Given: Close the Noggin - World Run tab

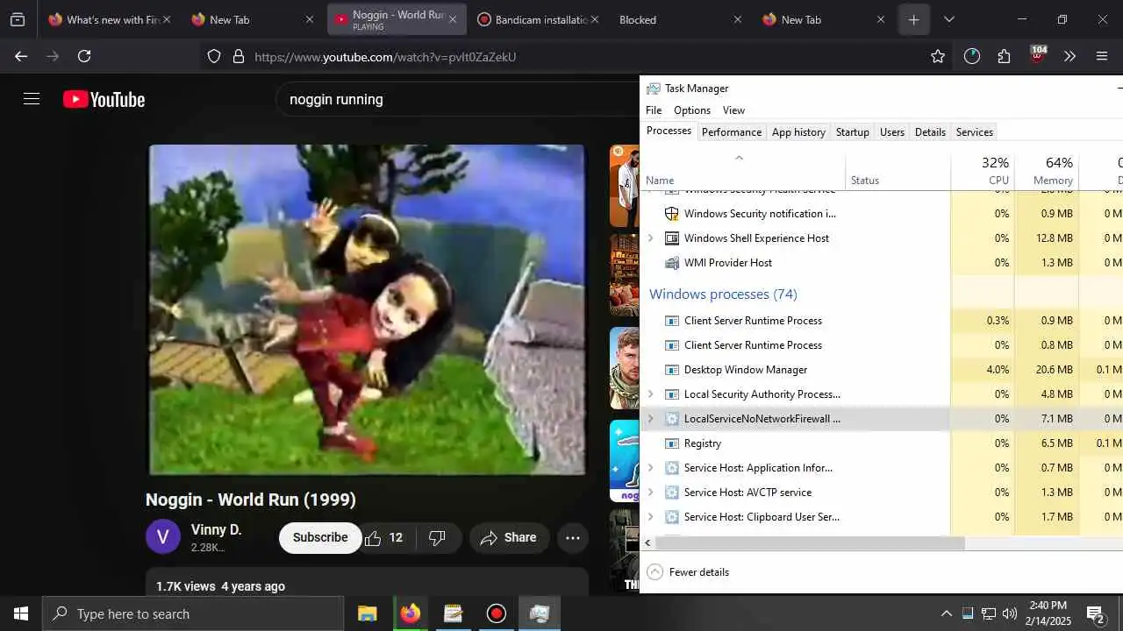Looking at the screenshot, I should 452,19.
